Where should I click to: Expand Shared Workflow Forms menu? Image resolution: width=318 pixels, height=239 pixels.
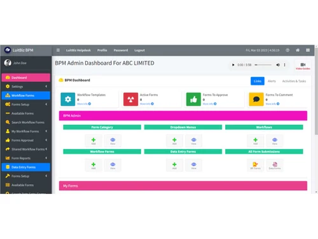pos(26,149)
